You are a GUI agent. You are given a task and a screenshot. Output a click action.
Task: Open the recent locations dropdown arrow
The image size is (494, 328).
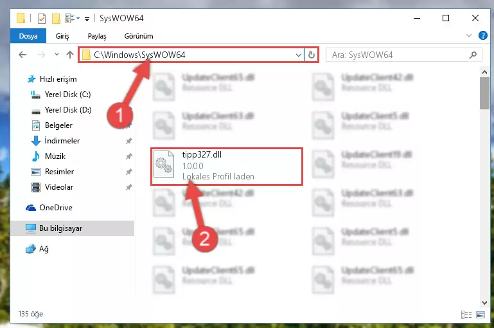[57, 55]
